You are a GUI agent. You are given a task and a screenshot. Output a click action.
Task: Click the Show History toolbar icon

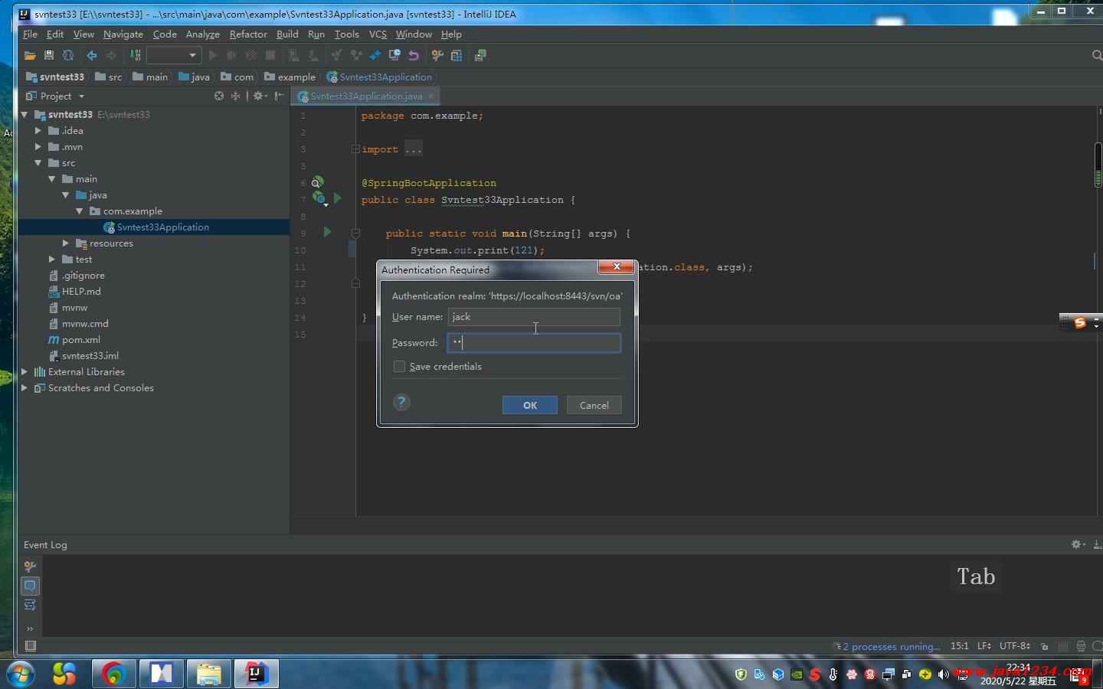tap(394, 55)
